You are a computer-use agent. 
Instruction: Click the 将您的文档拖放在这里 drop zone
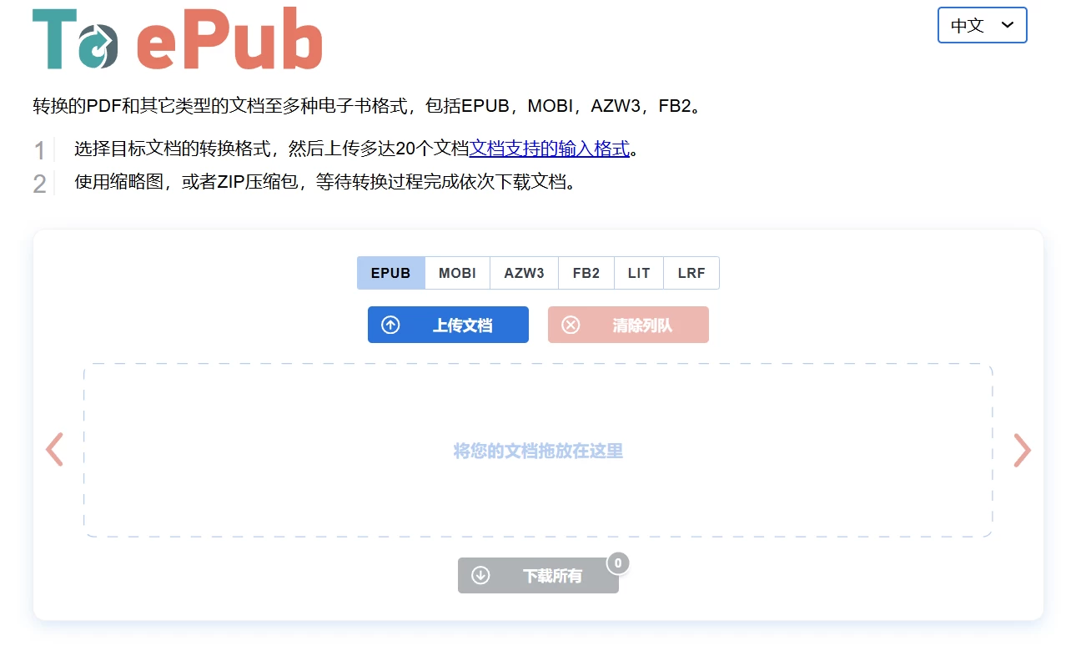click(x=537, y=450)
